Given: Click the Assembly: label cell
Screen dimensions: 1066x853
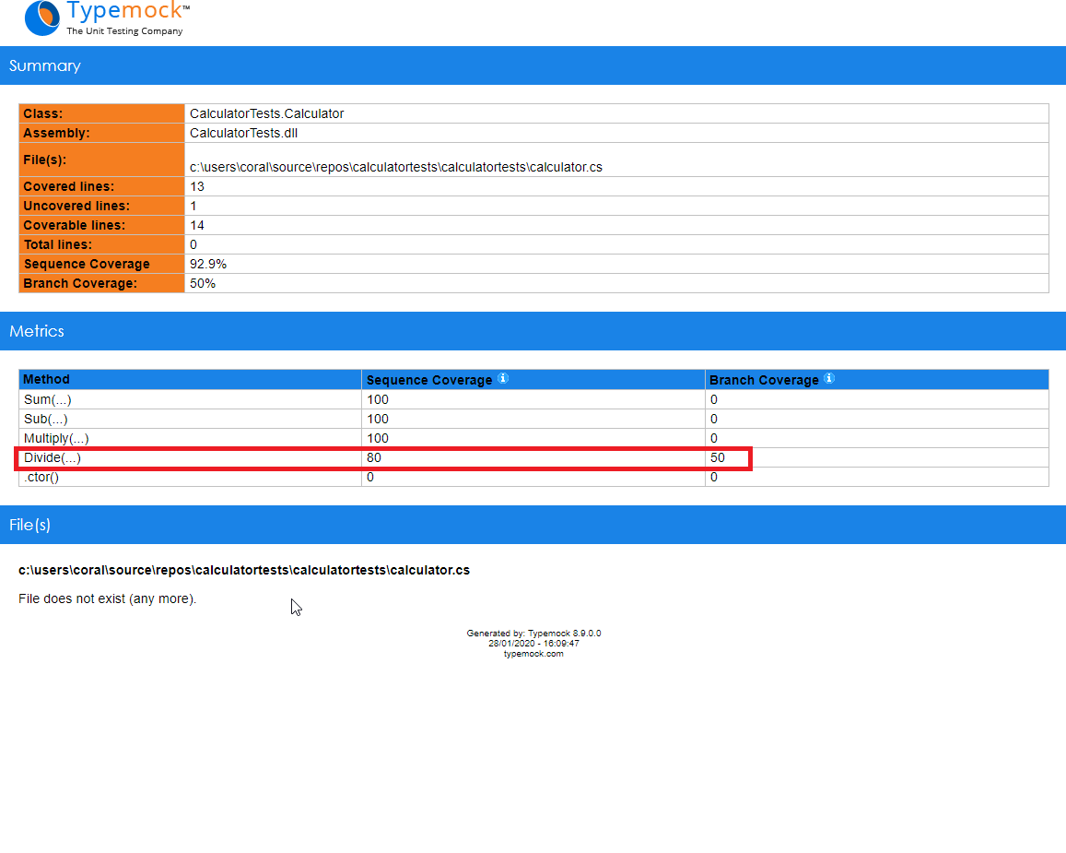Looking at the screenshot, I should [102, 134].
